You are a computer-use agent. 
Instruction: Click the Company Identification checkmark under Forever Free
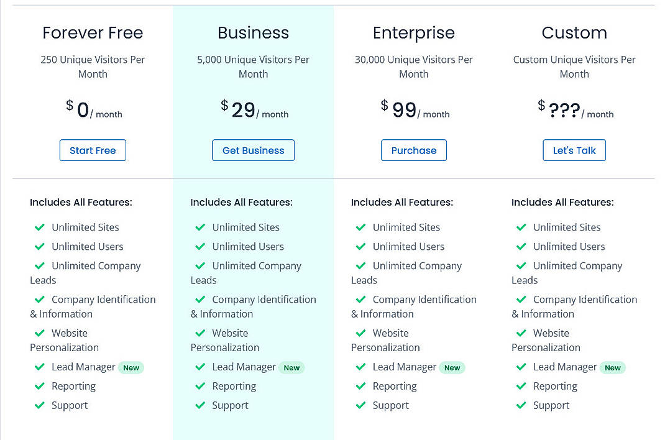(x=40, y=300)
